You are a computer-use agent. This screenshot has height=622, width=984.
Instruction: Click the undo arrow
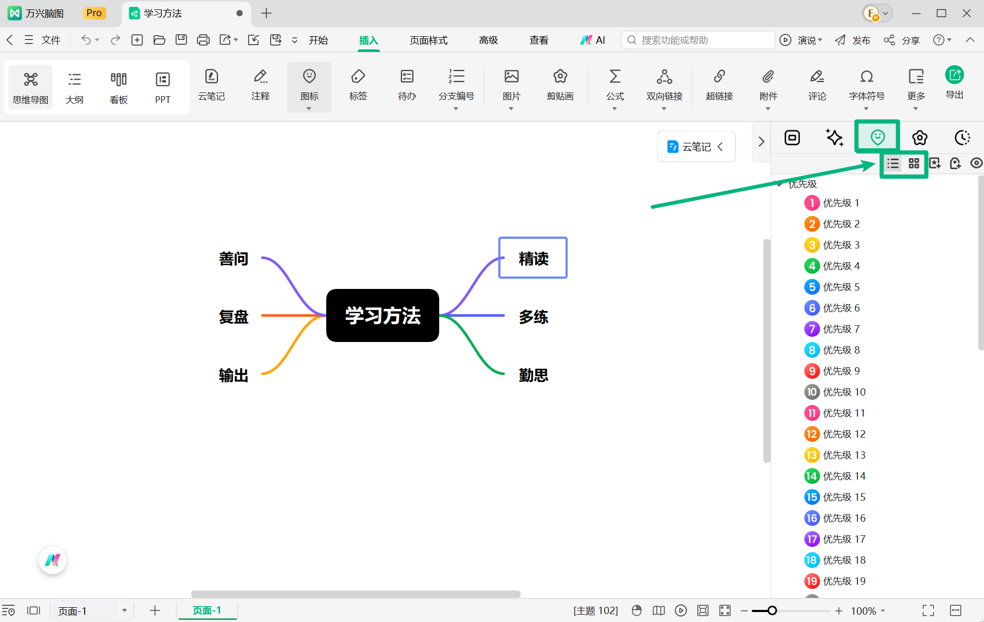tap(86, 40)
